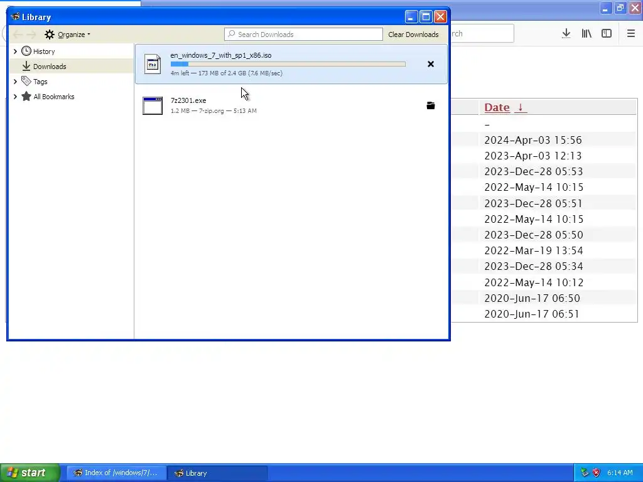643x482 pixels.
Task: Click date 2020-Jun-17 06:51 in the index
Action: pyautogui.click(x=532, y=314)
